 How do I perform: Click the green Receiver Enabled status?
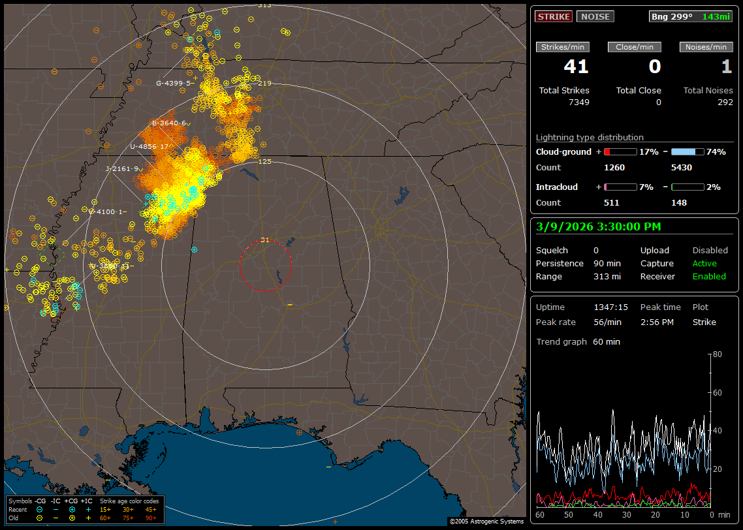click(709, 276)
